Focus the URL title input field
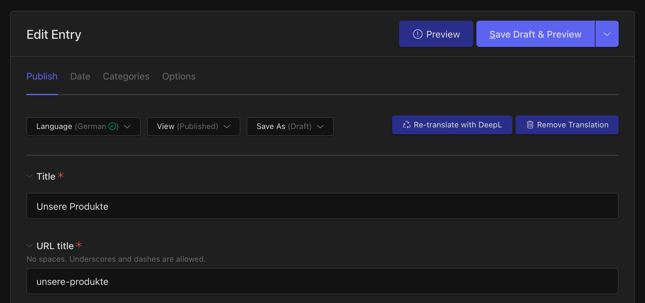645x303 pixels. coord(322,281)
